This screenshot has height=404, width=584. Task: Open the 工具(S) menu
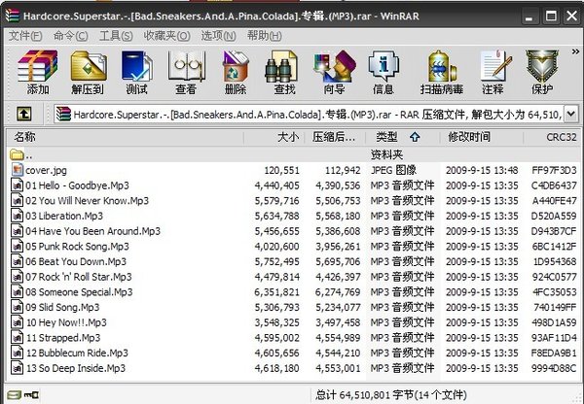(x=116, y=36)
